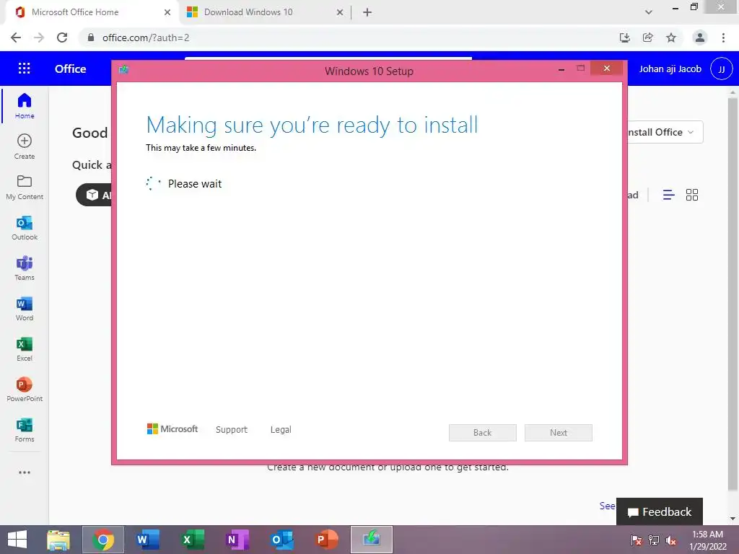This screenshot has width=739, height=554.
Task: Click the site lock icon in address bar
Action: tap(91, 38)
